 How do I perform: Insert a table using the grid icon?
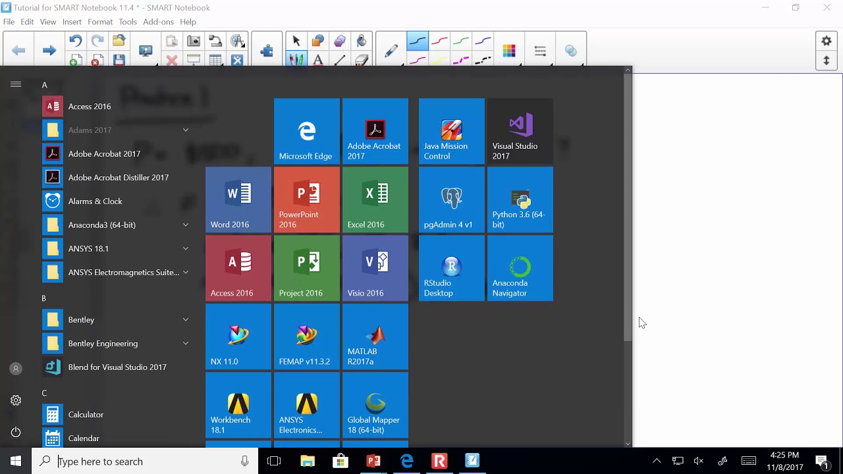(215, 61)
